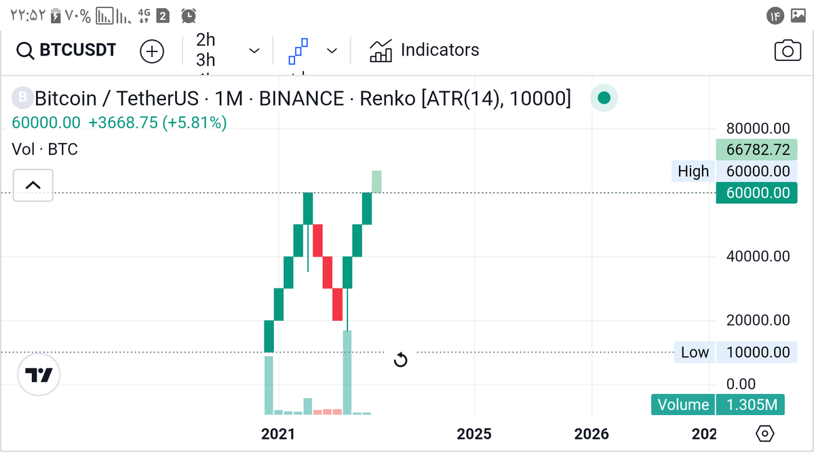Viewport: 814px width, 457px height.
Task: Select the 2h timeframe option
Action: click(206, 39)
